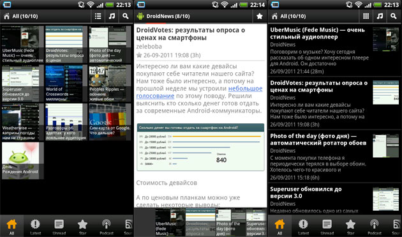
Task: Open the Latest tab in left screen
Action: pyautogui.click(x=35, y=226)
